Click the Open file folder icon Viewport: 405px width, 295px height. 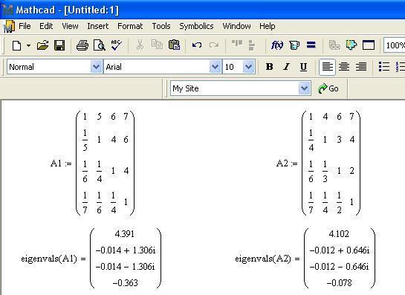click(x=42, y=45)
